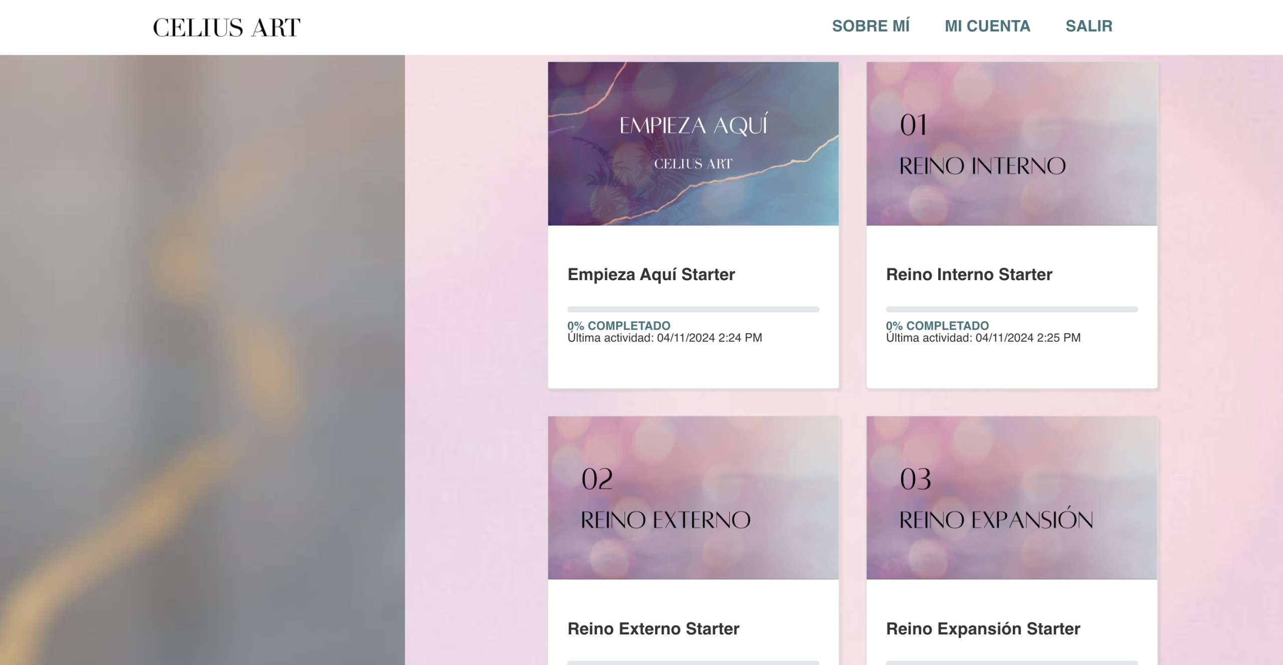The width and height of the screenshot is (1283, 665).
Task: Click the CELIUS ART logo
Action: pos(227,28)
